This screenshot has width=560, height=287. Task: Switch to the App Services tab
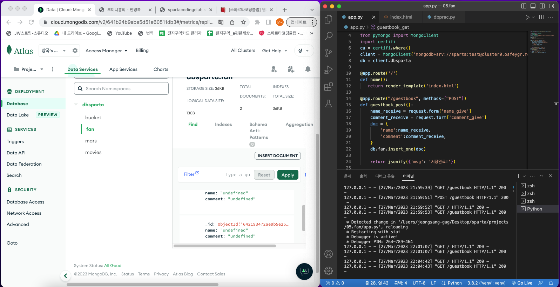pyautogui.click(x=123, y=69)
